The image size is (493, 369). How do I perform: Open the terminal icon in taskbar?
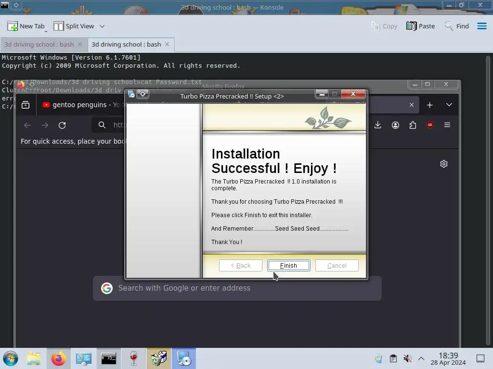pyautogui.click(x=108, y=358)
